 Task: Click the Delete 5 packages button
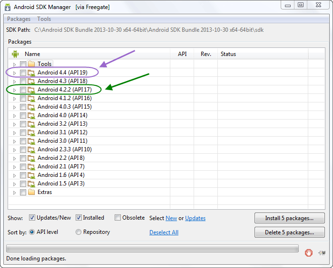tap(289, 232)
